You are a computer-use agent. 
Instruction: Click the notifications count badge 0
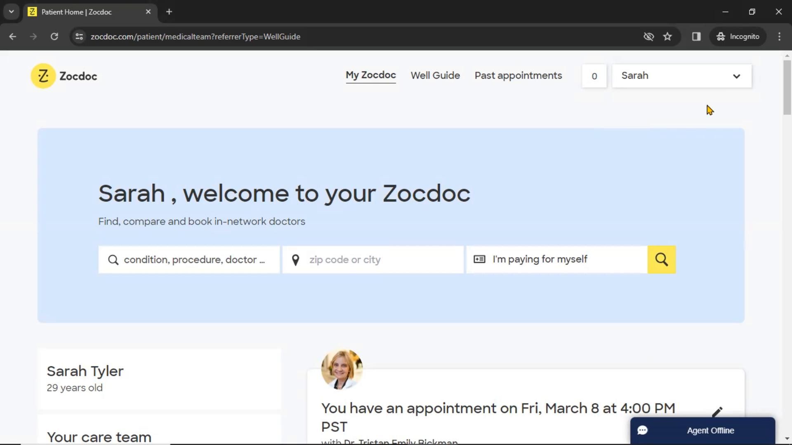pos(594,75)
